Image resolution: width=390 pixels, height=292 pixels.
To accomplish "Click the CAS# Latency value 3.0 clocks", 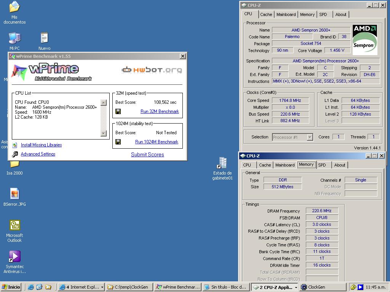I will coord(321,224).
